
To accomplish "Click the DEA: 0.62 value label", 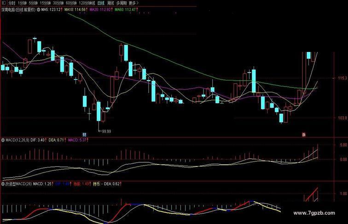I will pos(112,184).
